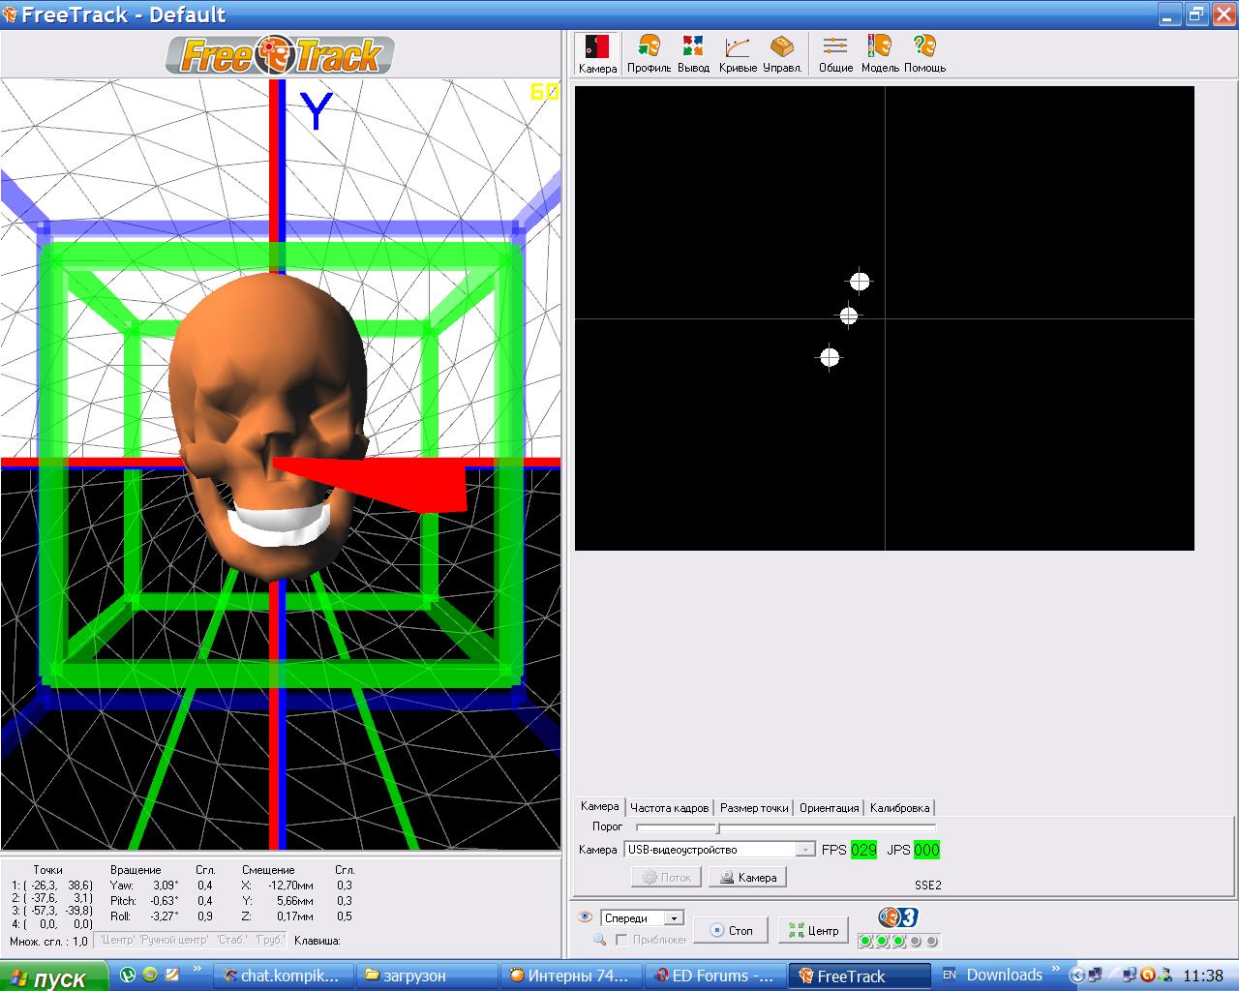Open the Вывод output settings icon
1239x991 pixels.
pyautogui.click(x=693, y=53)
